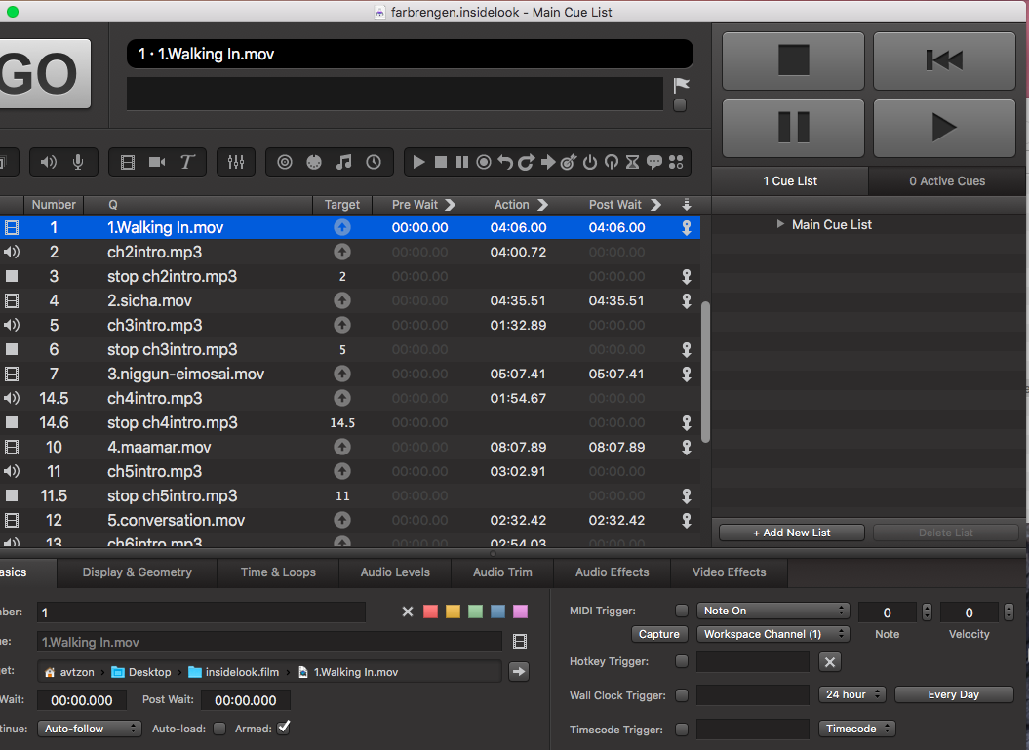
Task: Click the Post Wait column arrow
Action: [655, 205]
